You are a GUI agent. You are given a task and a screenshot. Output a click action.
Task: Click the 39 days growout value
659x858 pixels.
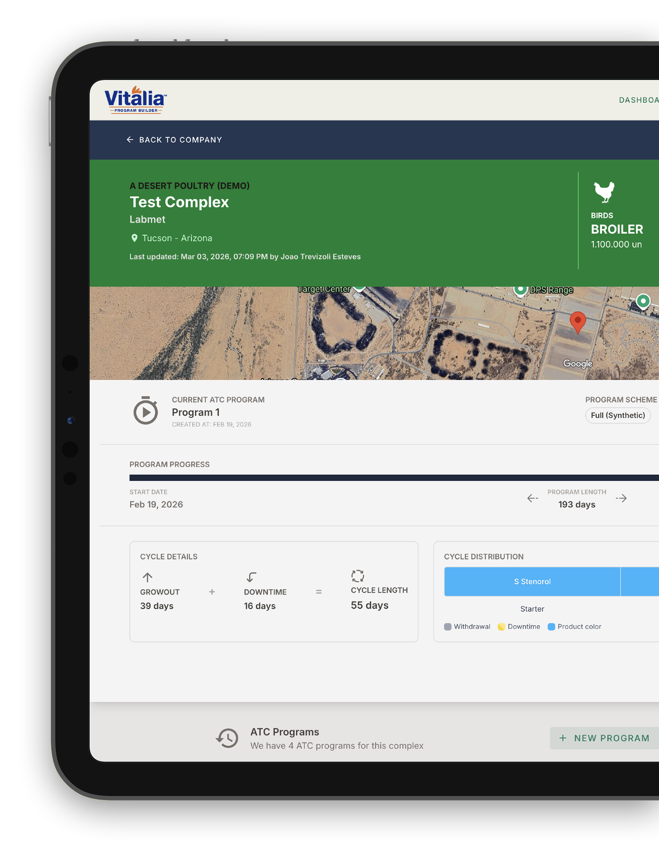[x=156, y=606]
